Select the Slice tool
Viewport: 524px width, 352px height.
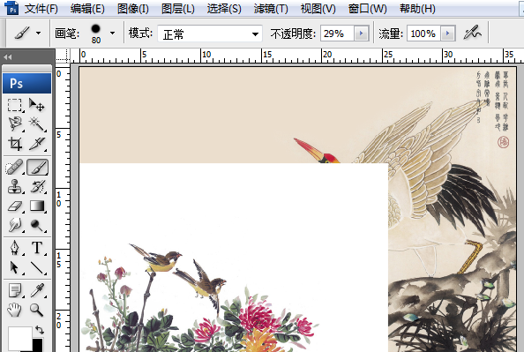coord(37,144)
